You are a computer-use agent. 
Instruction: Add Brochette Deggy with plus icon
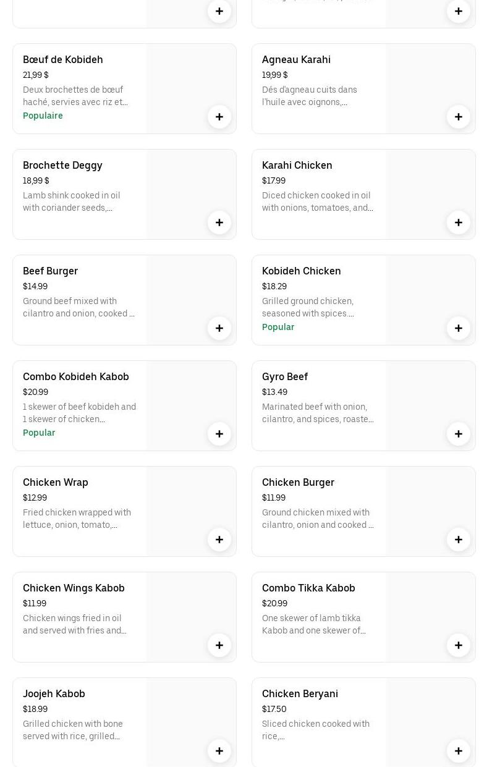tap(219, 222)
